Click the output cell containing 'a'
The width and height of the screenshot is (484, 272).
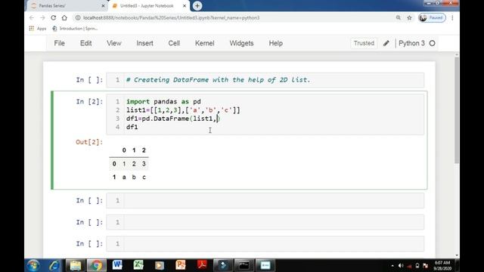[124, 177]
